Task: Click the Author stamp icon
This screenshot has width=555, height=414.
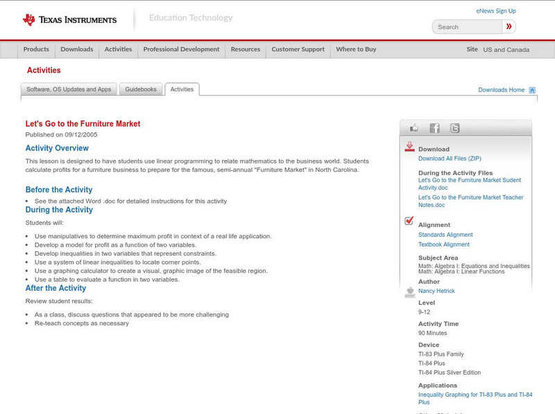Action: tap(409, 292)
